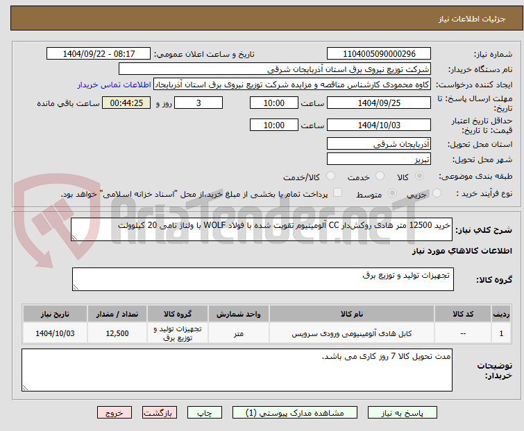Click the 'بازگشت' back button
The width and height of the screenshot is (524, 431).
click(x=160, y=413)
